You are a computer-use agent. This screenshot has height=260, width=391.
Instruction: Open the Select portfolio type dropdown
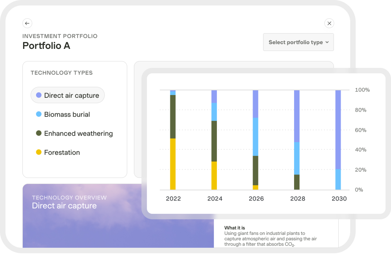298,42
